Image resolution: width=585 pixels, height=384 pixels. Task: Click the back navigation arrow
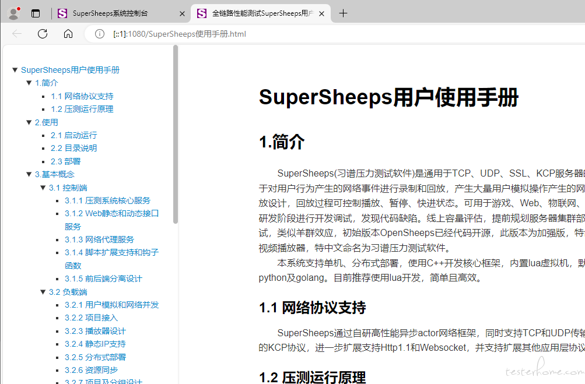point(17,34)
